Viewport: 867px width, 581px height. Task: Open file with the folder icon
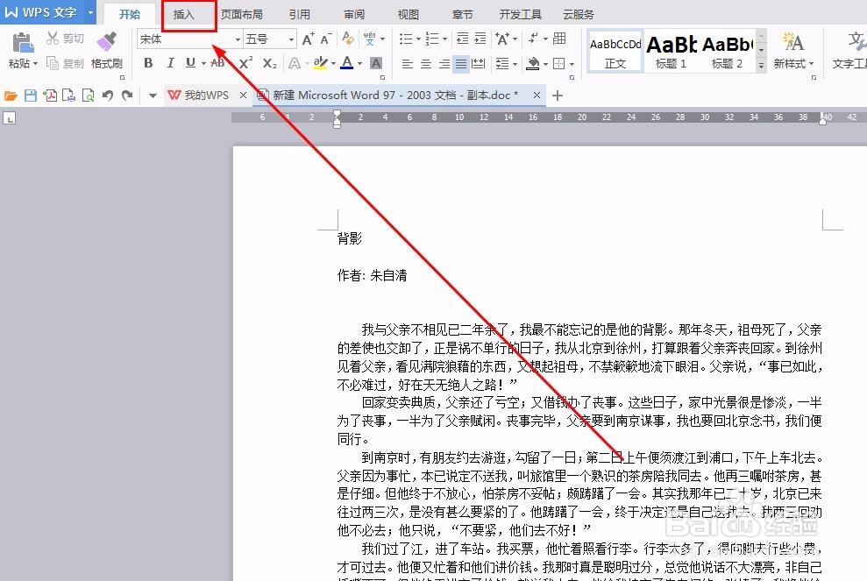point(11,96)
